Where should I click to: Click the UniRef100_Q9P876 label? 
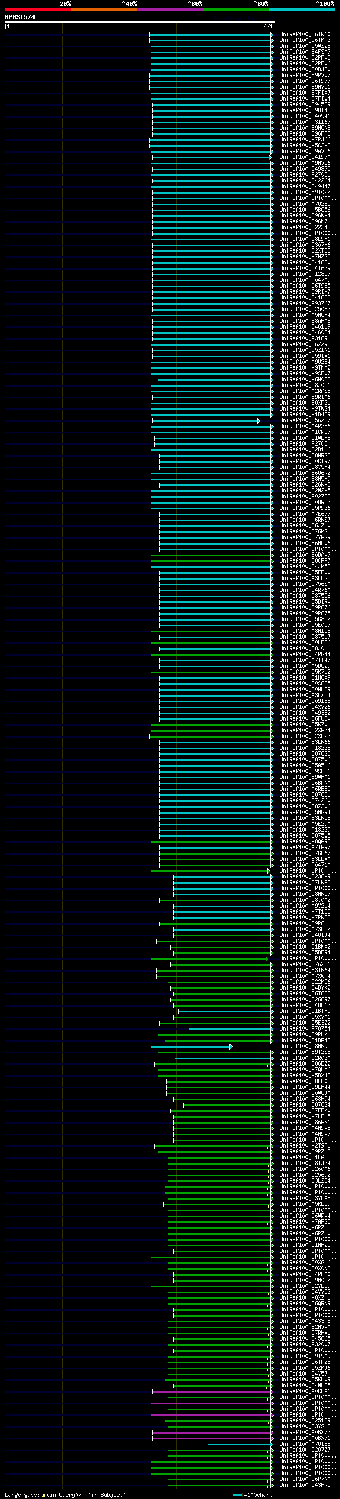305,607
